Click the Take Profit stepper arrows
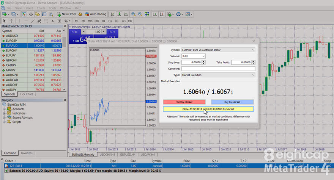The image size is (334, 180). click(253, 63)
